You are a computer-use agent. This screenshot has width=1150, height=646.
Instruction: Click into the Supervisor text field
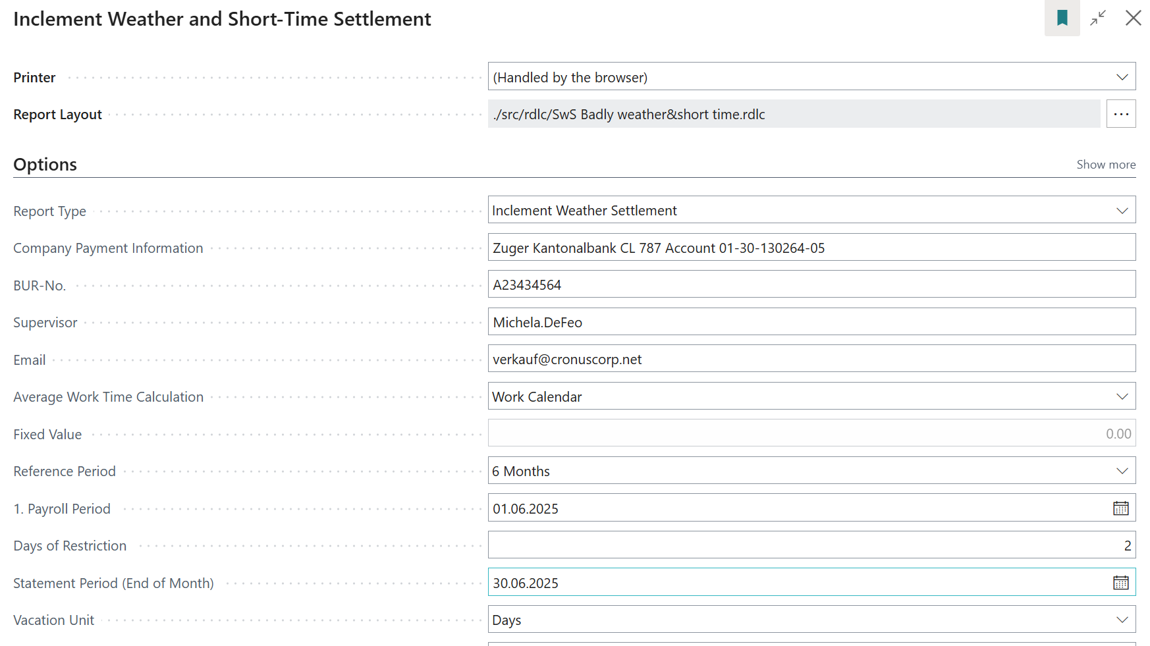(811, 322)
